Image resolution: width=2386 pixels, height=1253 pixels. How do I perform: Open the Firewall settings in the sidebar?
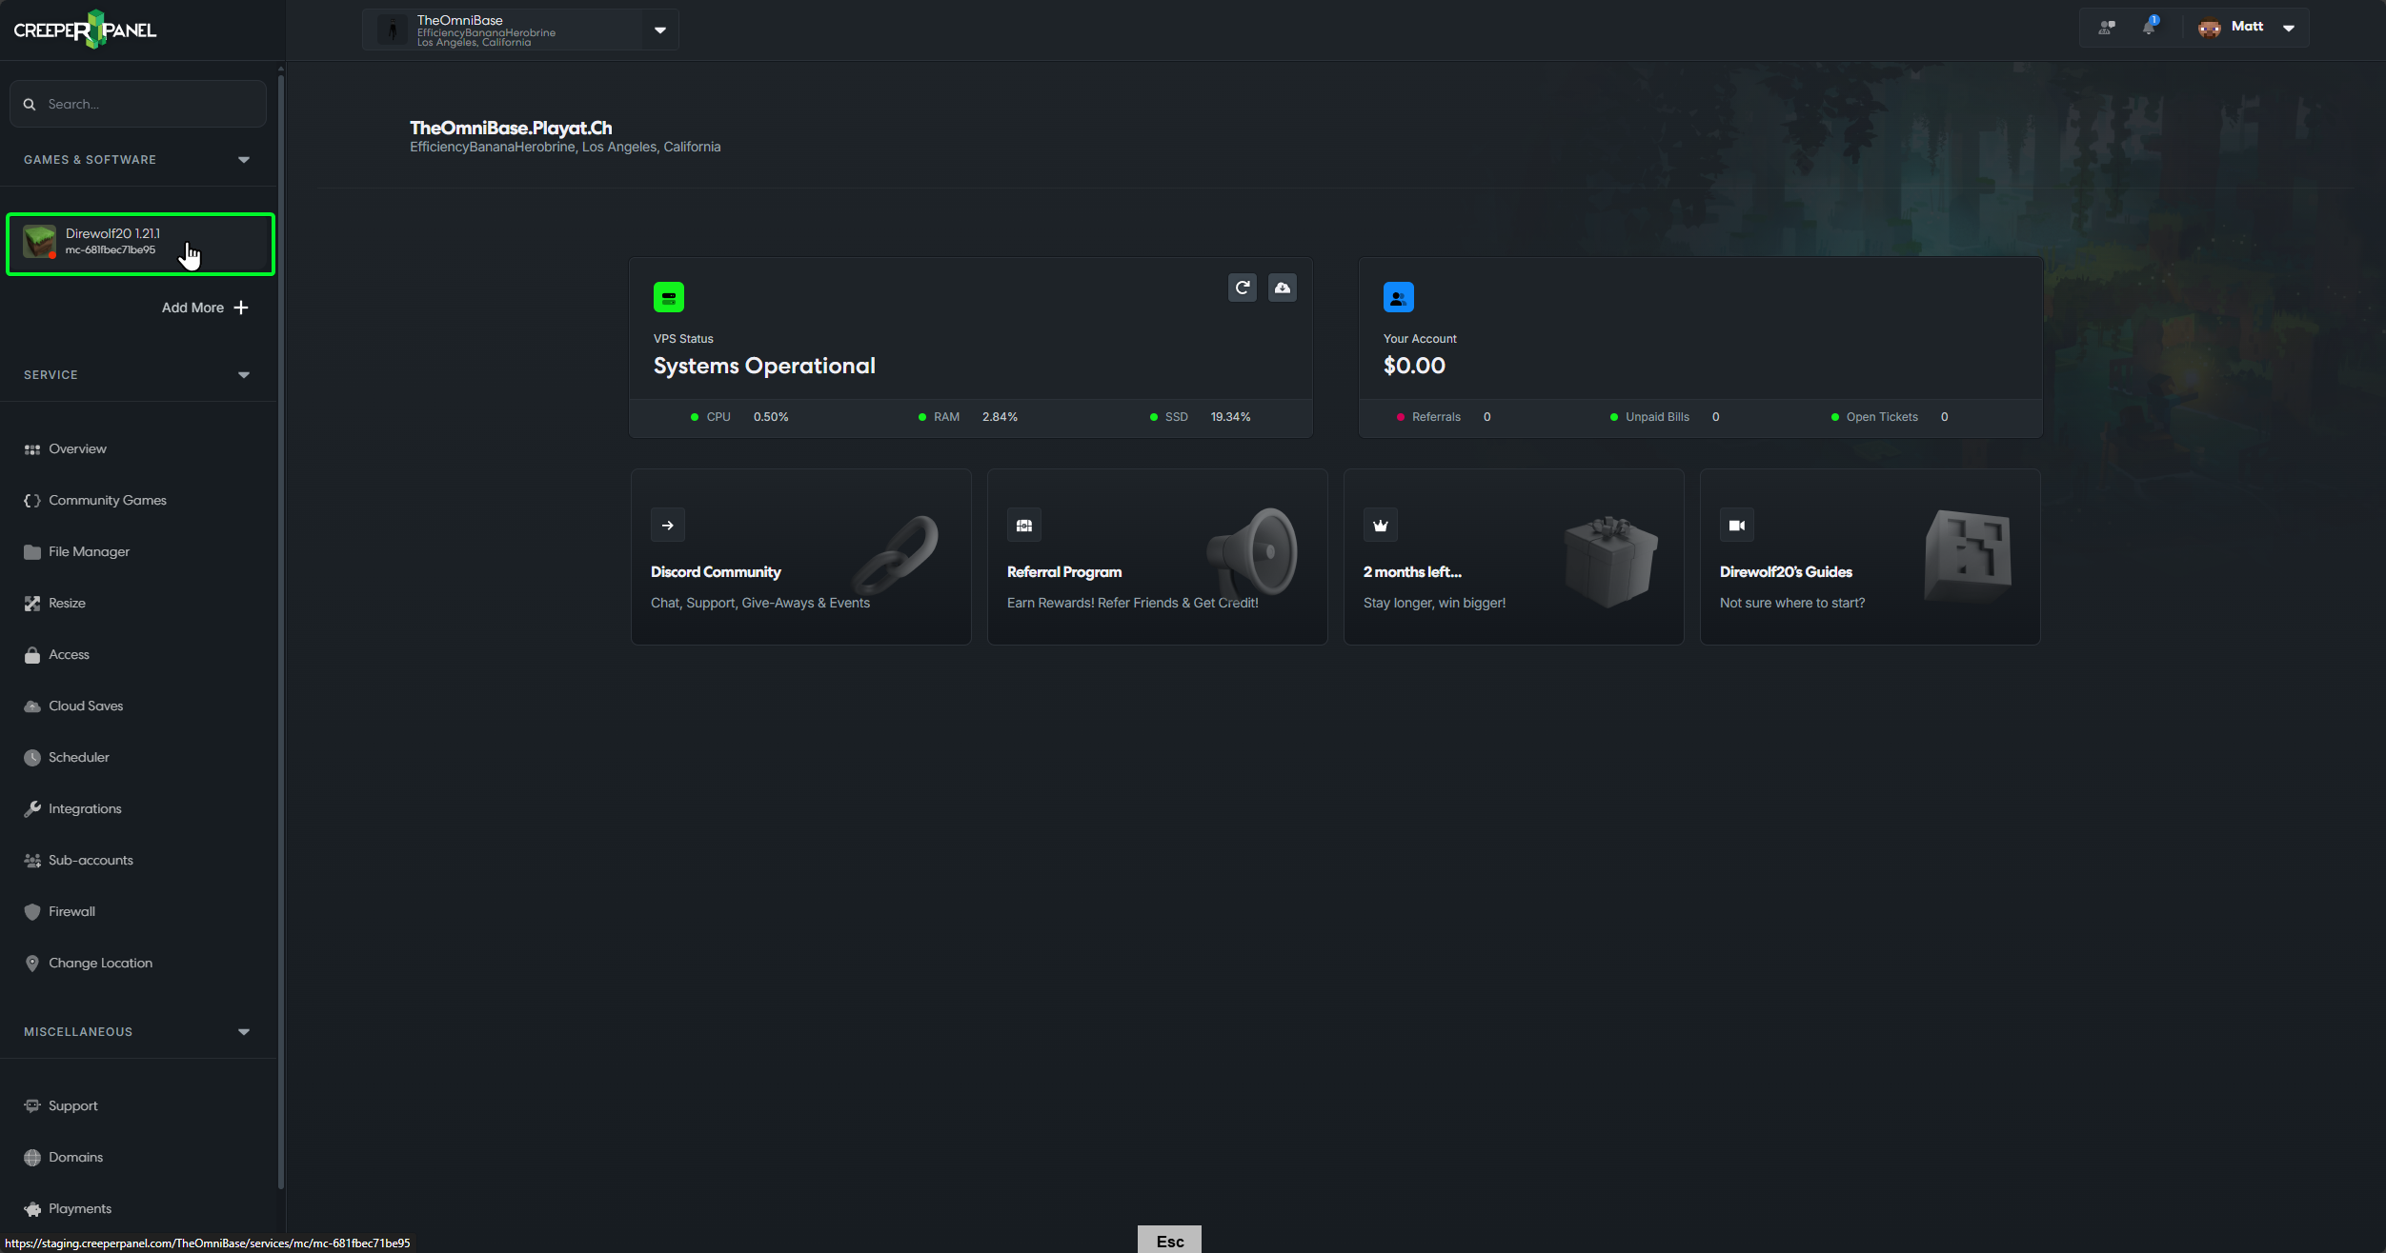tap(71, 911)
